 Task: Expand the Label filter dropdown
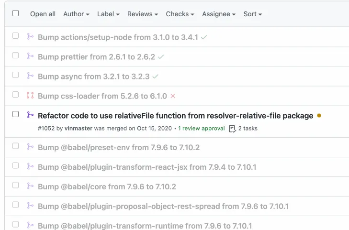coord(108,14)
